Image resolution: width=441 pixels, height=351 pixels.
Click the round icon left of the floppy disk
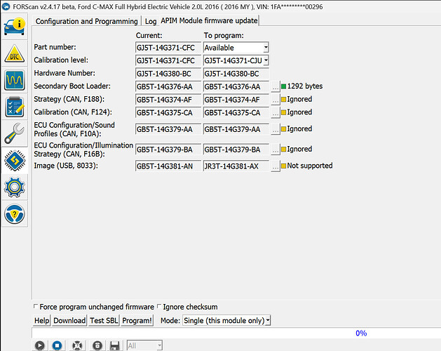[x=97, y=345]
